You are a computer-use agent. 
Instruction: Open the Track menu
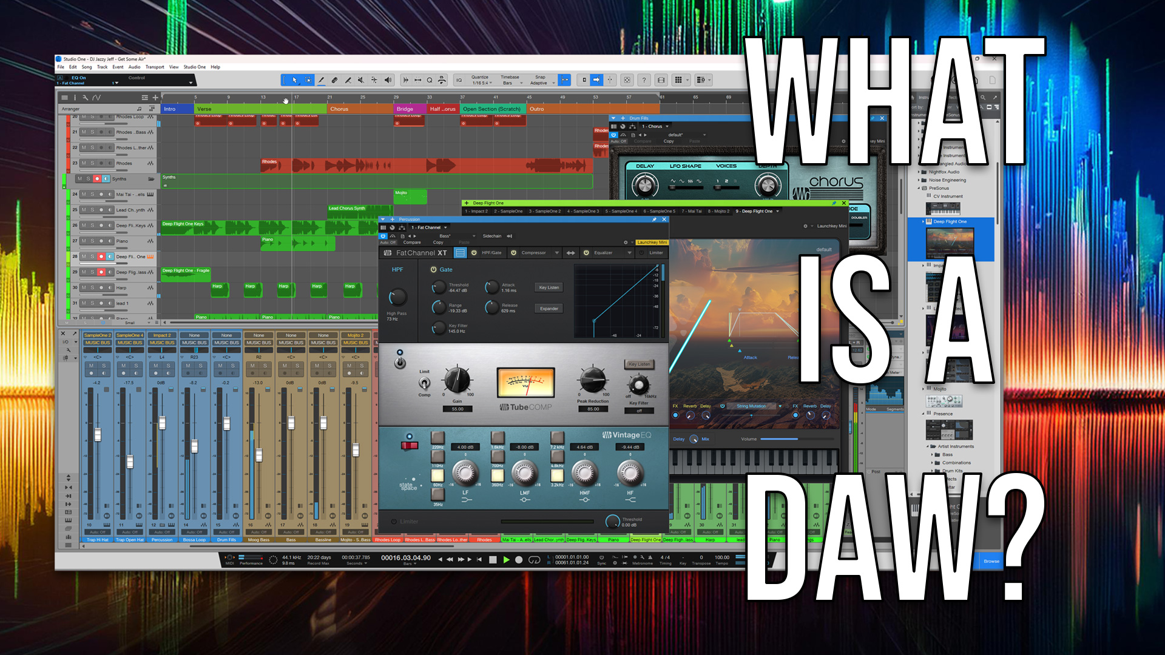[x=102, y=67]
